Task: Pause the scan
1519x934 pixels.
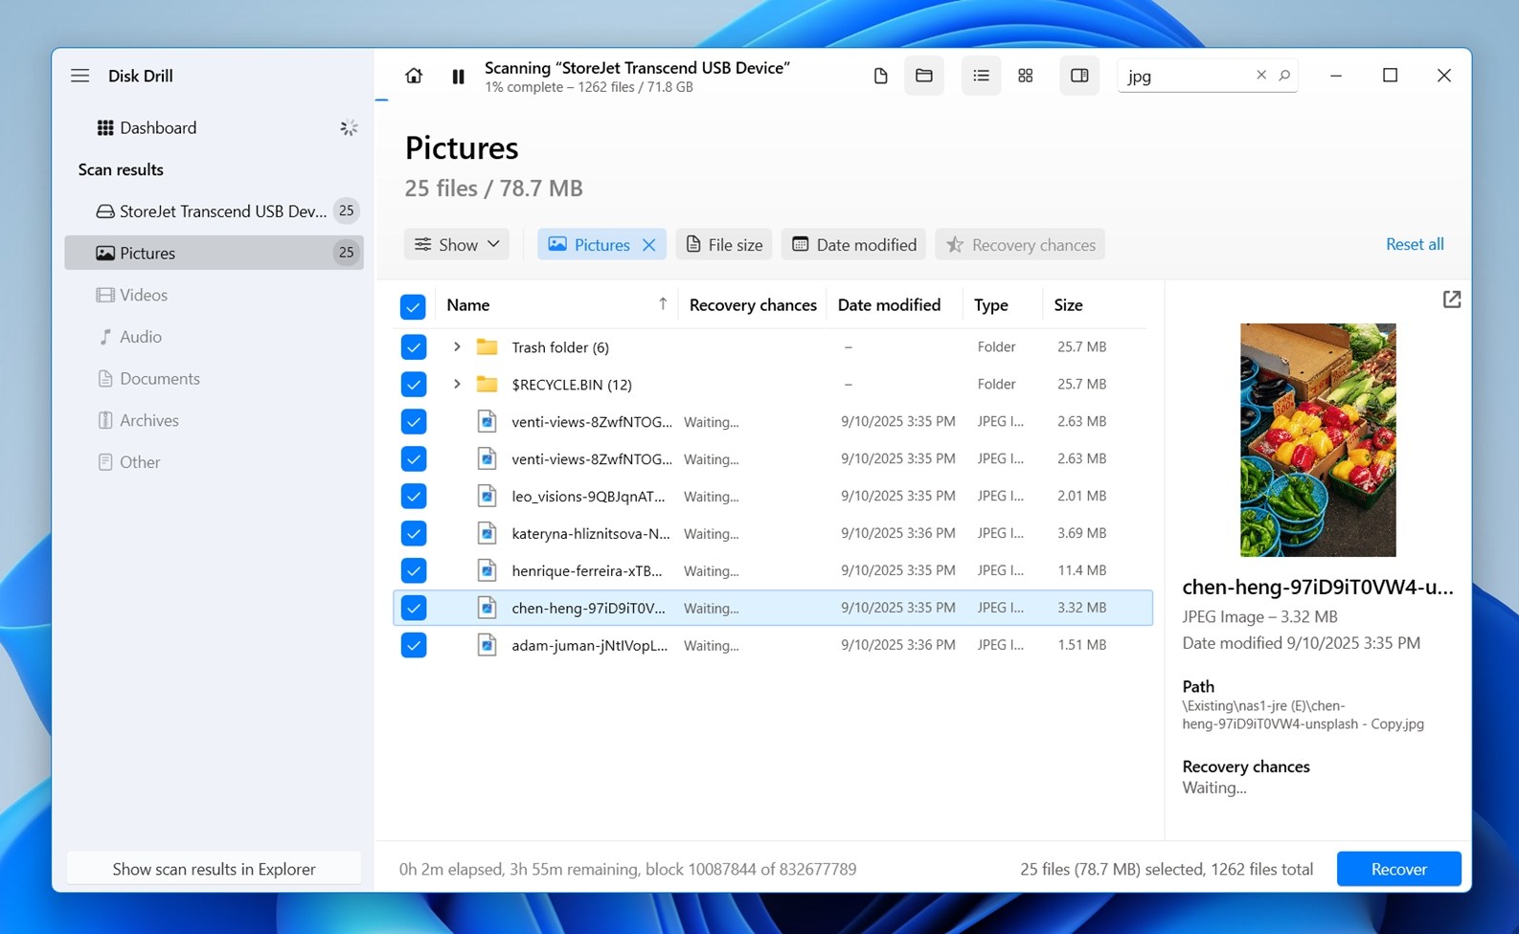Action: coord(458,77)
